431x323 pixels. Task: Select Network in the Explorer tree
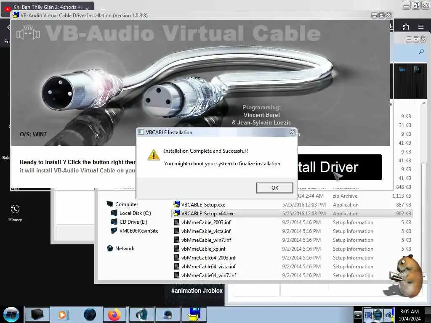[x=125, y=248]
